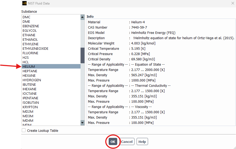The height and width of the screenshot is (149, 236).
Task: Click the Ortiz-Vega description text
Action: 184,38
